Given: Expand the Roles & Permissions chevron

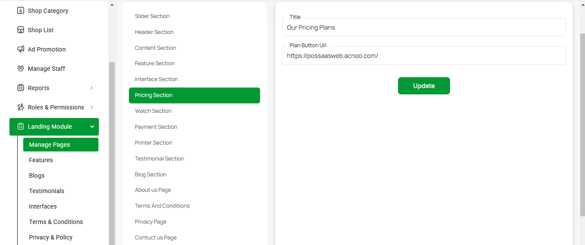Looking at the screenshot, I should tap(92, 107).
